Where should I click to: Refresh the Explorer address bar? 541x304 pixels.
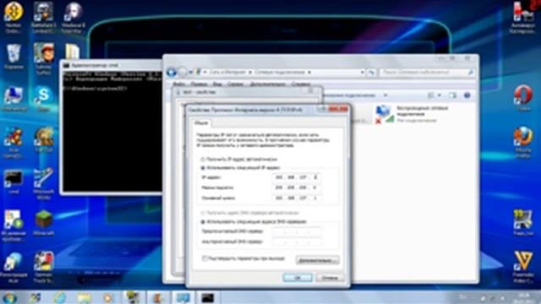tap(371, 73)
